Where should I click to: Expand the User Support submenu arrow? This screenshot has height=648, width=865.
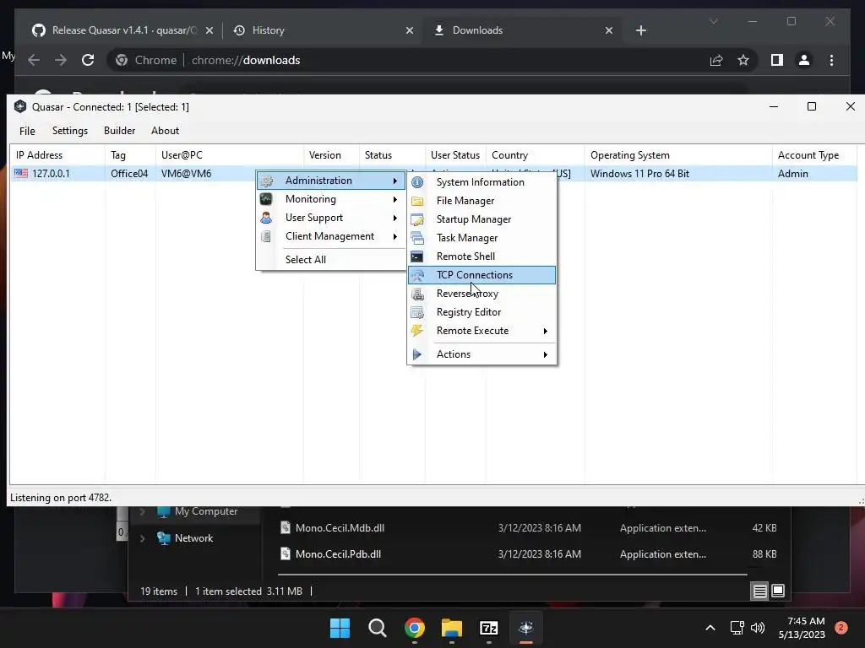coord(395,219)
